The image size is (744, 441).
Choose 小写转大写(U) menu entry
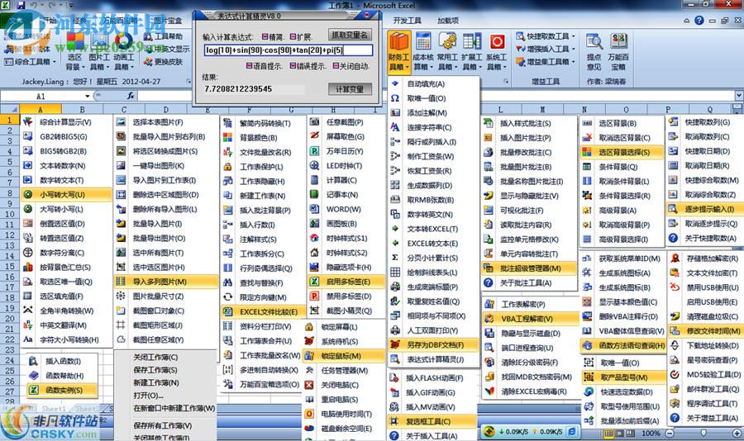pyautogui.click(x=66, y=194)
